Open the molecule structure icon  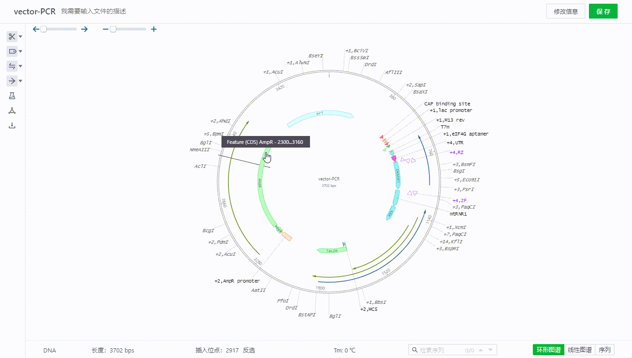point(12,111)
